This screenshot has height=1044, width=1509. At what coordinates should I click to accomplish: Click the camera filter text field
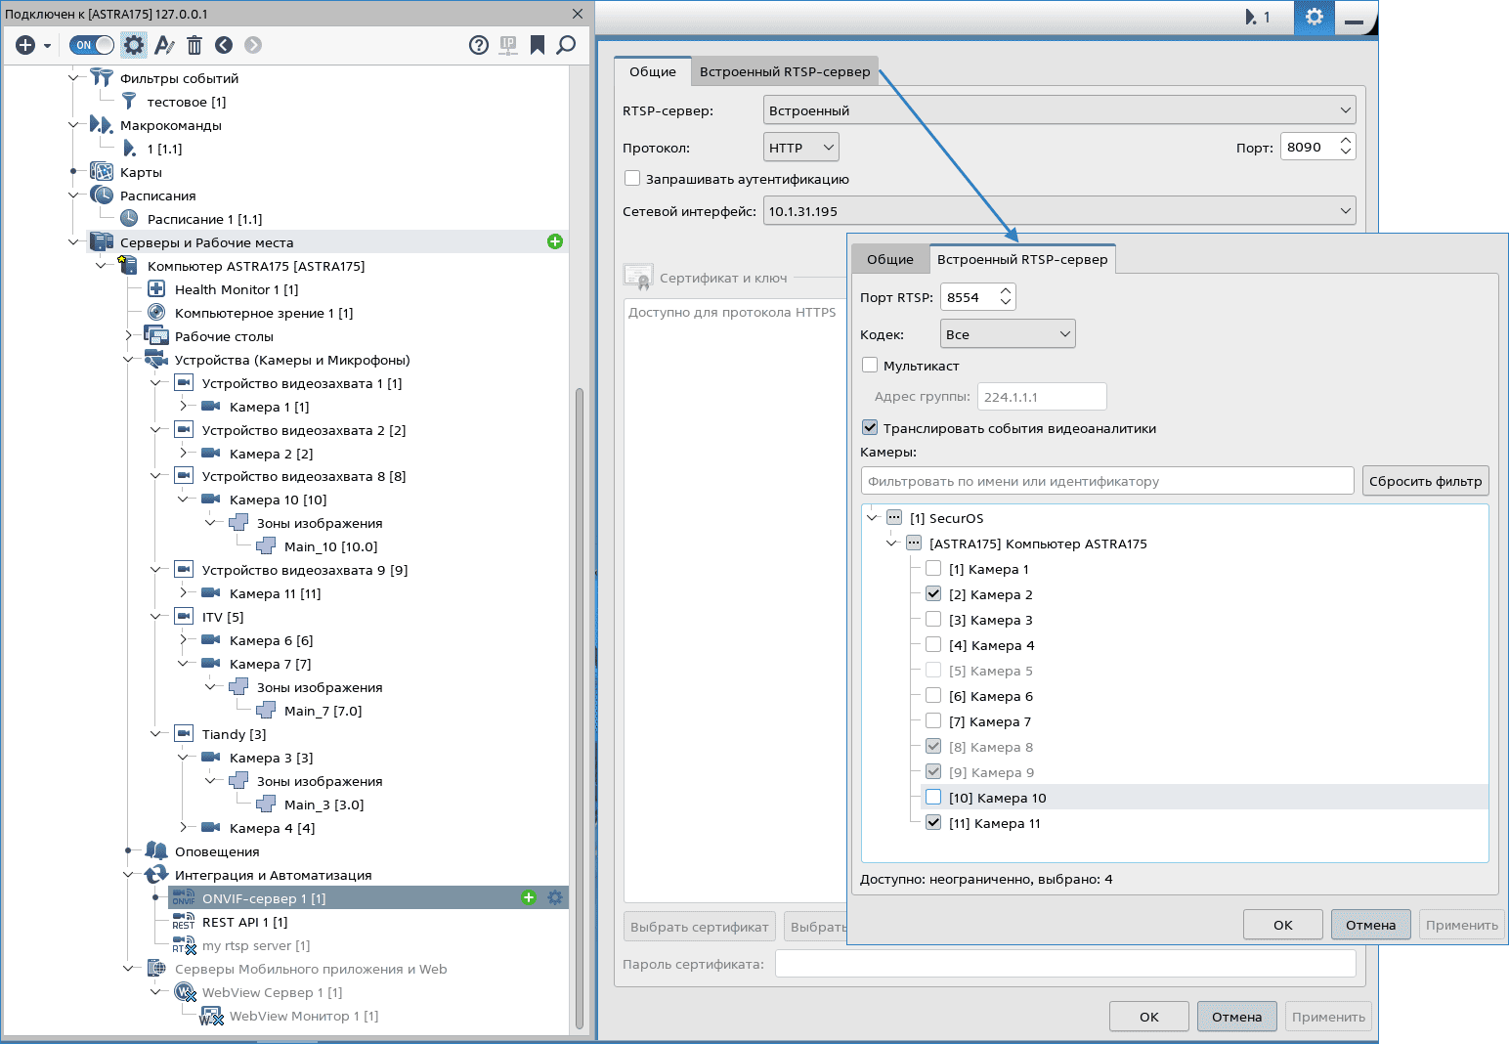click(1106, 481)
